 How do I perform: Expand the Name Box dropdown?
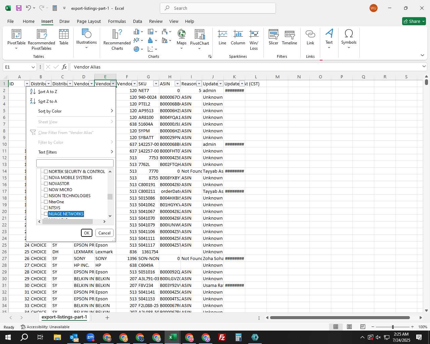click(x=33, y=67)
